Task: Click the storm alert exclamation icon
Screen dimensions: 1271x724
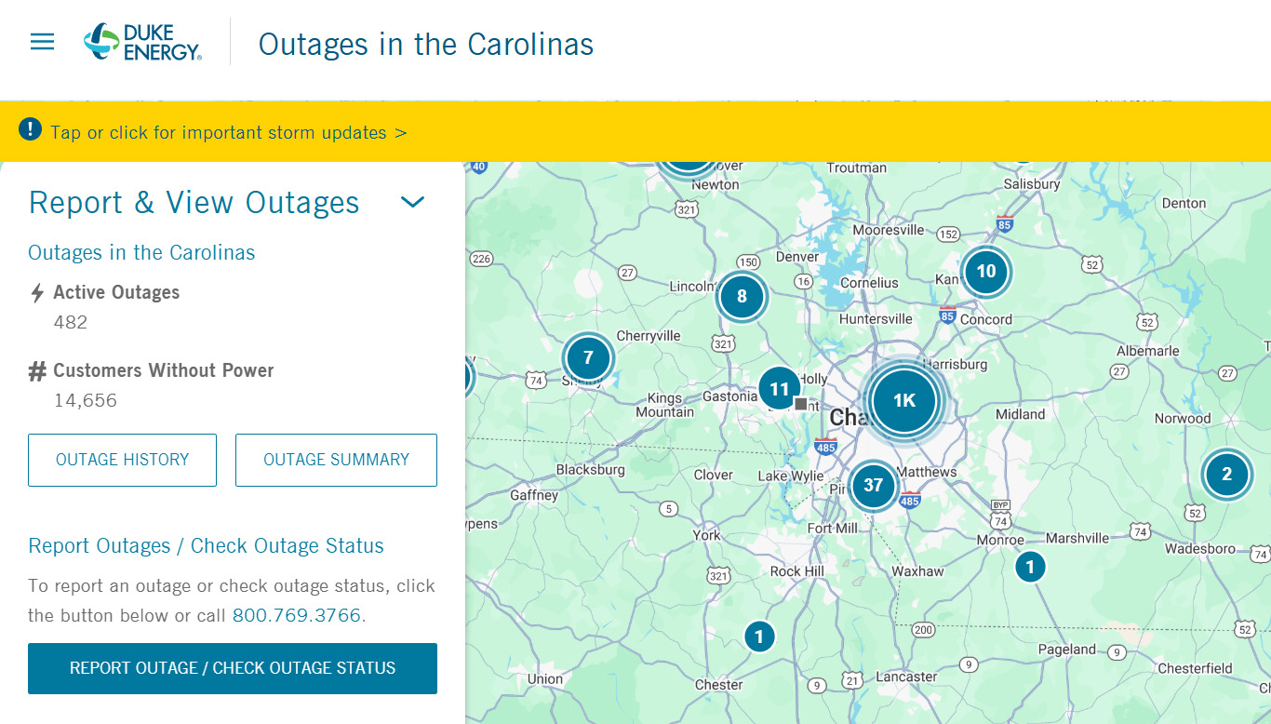Action: pyautogui.click(x=30, y=129)
